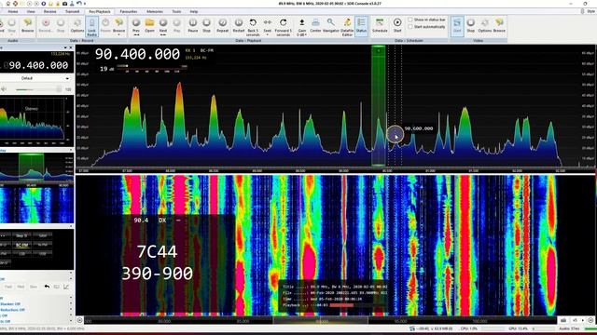Click the back arrow icon next to the Slow button
This screenshot has height=335, width=597.
point(47,287)
